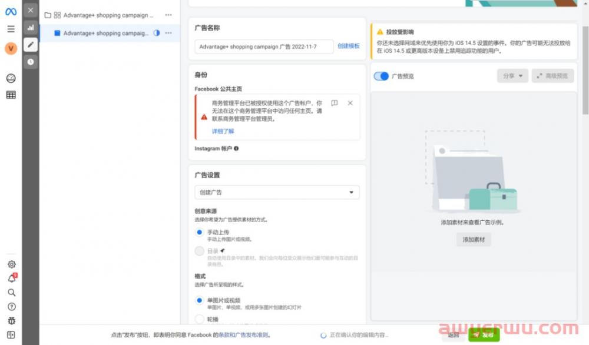Click the 高级预览 button
589x345 pixels.
(x=552, y=76)
